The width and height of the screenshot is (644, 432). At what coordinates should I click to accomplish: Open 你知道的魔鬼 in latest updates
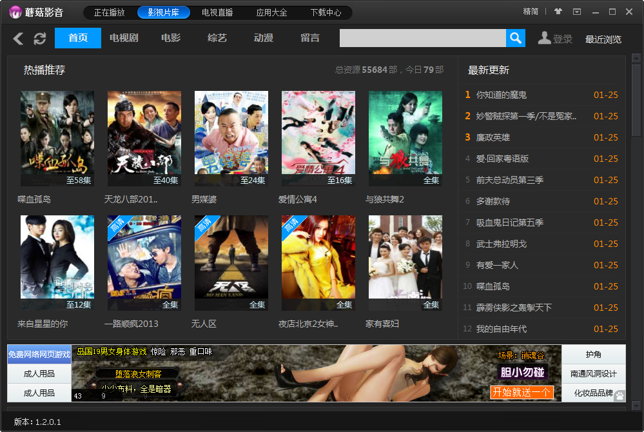pos(502,95)
